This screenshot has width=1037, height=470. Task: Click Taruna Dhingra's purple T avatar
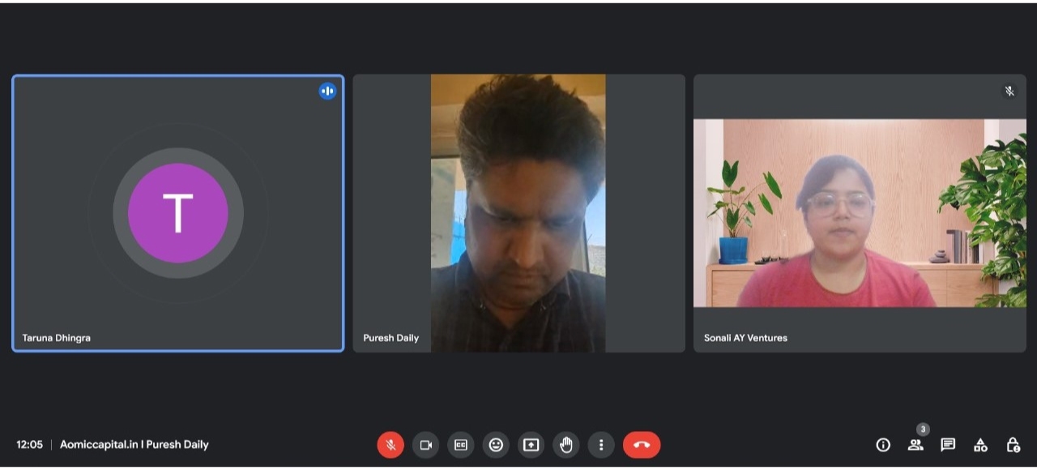click(178, 213)
